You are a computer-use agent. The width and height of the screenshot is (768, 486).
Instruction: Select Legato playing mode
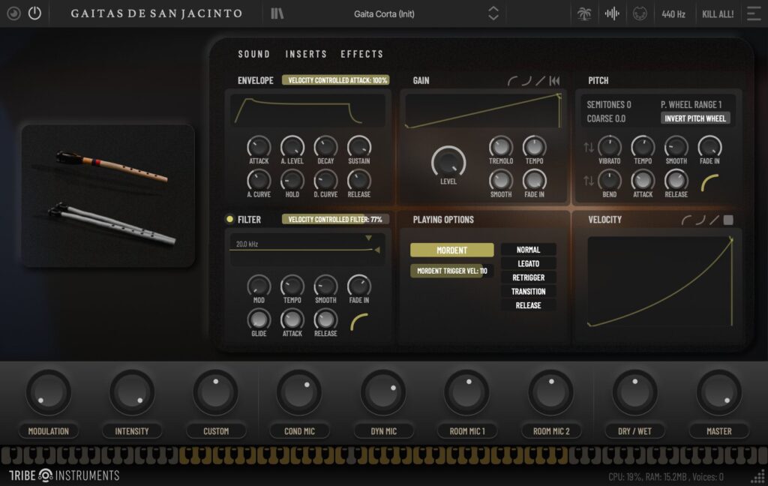[528, 263]
